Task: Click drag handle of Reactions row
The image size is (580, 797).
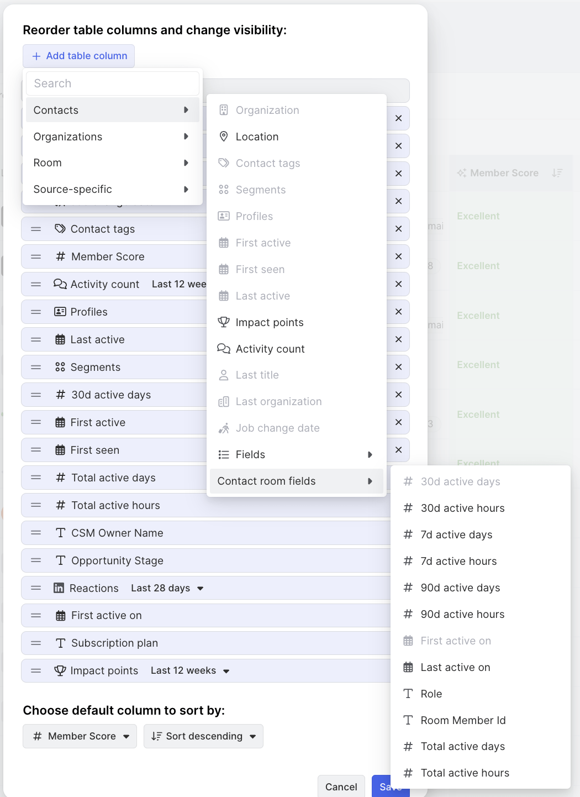Action: click(x=36, y=588)
